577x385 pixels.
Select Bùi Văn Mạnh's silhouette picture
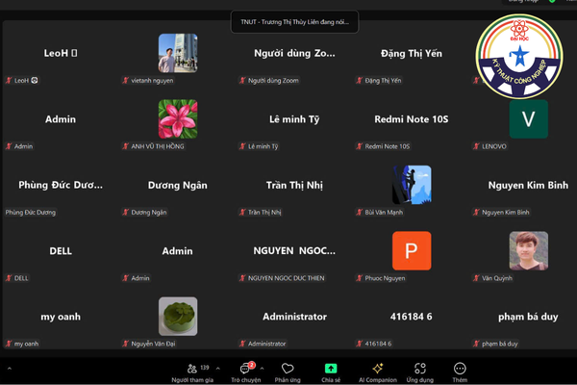click(x=412, y=185)
